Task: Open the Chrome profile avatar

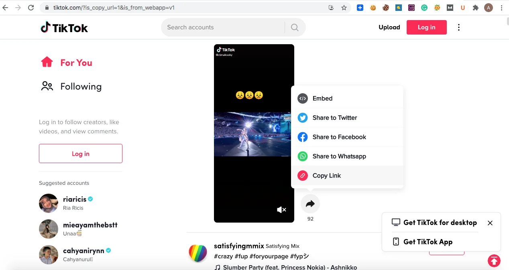Action: tap(489, 8)
